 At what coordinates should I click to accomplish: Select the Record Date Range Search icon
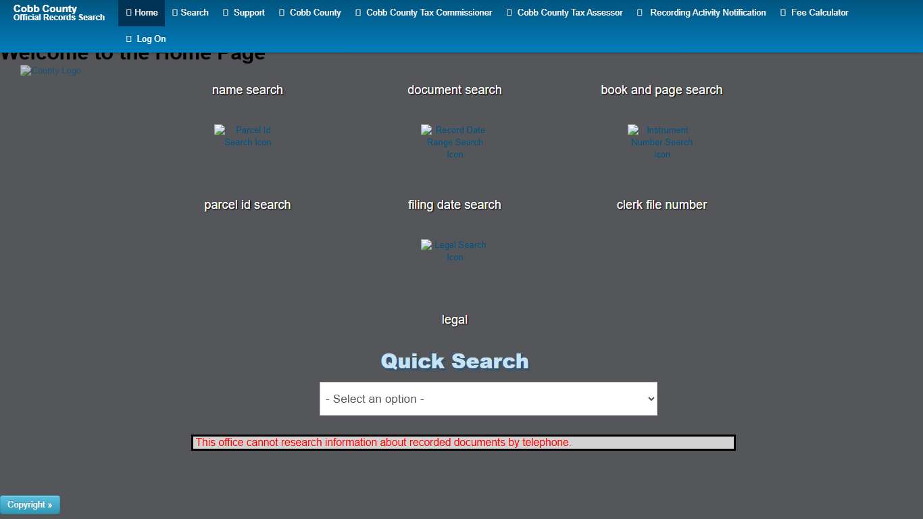(453, 142)
